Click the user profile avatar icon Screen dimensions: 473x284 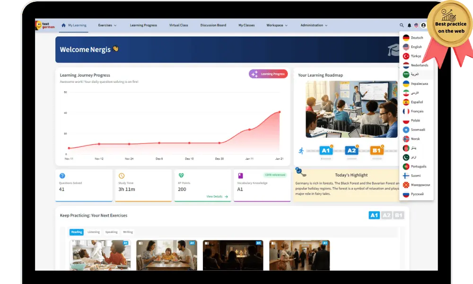[423, 26]
